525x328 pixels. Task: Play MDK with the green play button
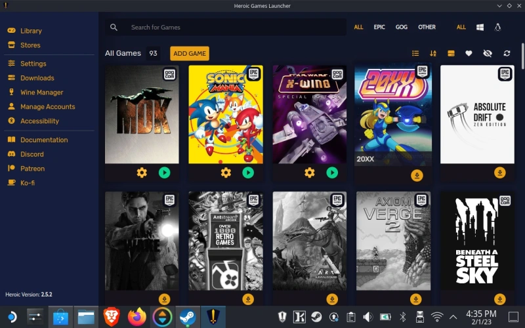click(x=164, y=173)
